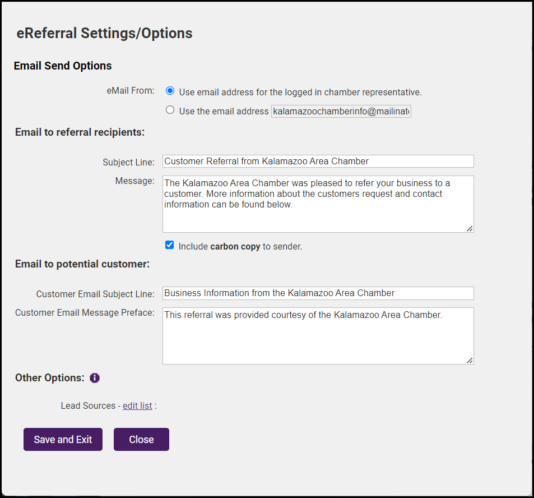
Task: Click the Customer Email Message Preface resize handle
Action: click(470, 360)
